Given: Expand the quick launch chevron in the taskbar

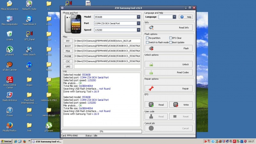Looking at the screenshot, I should 29,141.
